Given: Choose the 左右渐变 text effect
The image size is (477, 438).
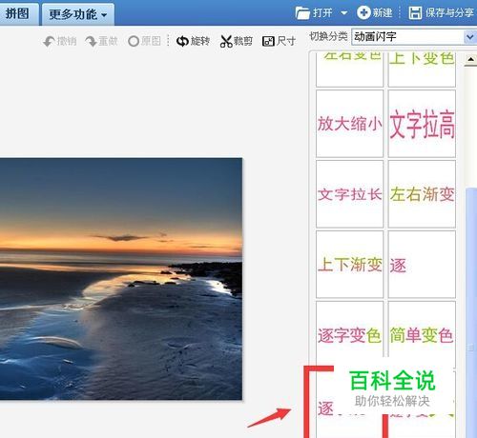Looking at the screenshot, I should (x=422, y=194).
